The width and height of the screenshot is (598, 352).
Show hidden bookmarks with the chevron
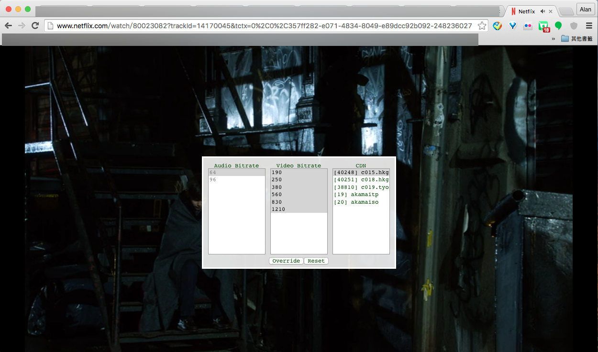554,39
